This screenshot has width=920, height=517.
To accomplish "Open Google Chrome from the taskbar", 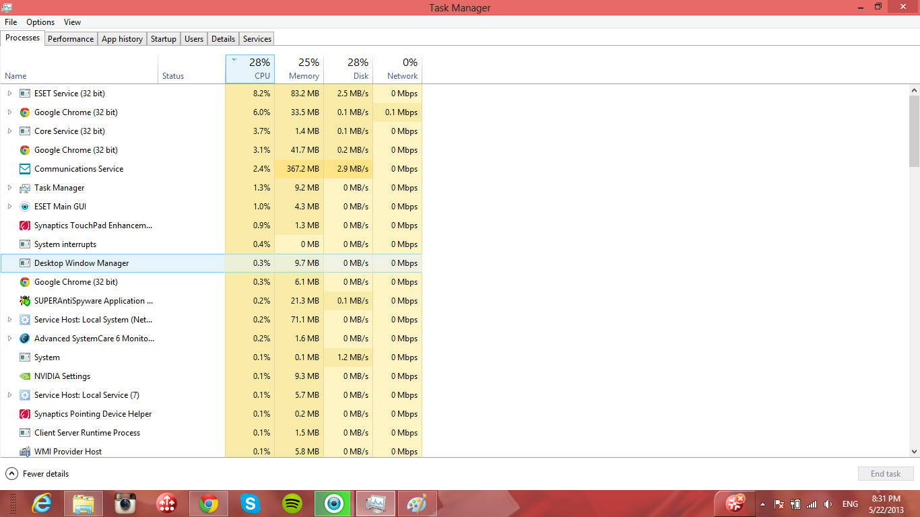I will tap(209, 504).
